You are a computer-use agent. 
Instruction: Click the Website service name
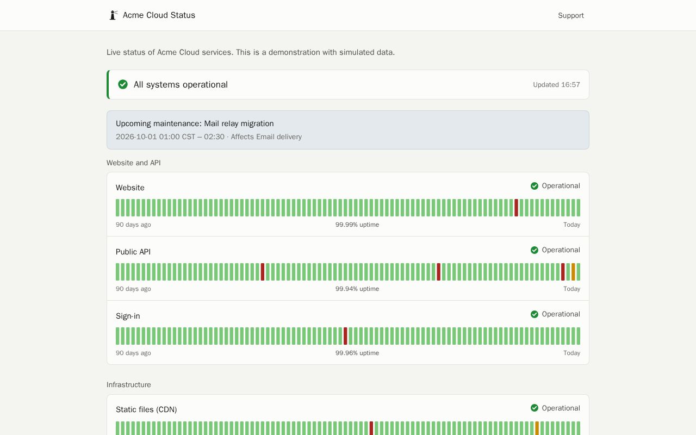[x=130, y=188]
